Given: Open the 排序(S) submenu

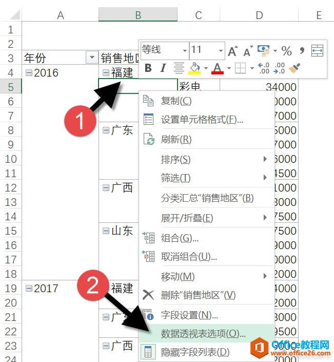Looking at the screenshot, I should pos(207,159).
